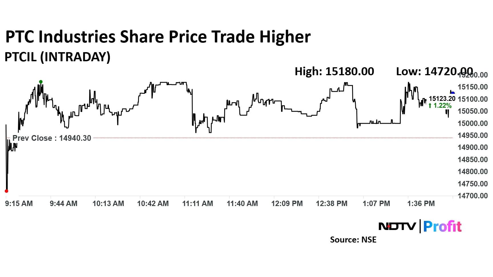Viewport: 493px width, 277px height.
Task: Select the 9:15 AM time axis label
Action: tap(19, 203)
